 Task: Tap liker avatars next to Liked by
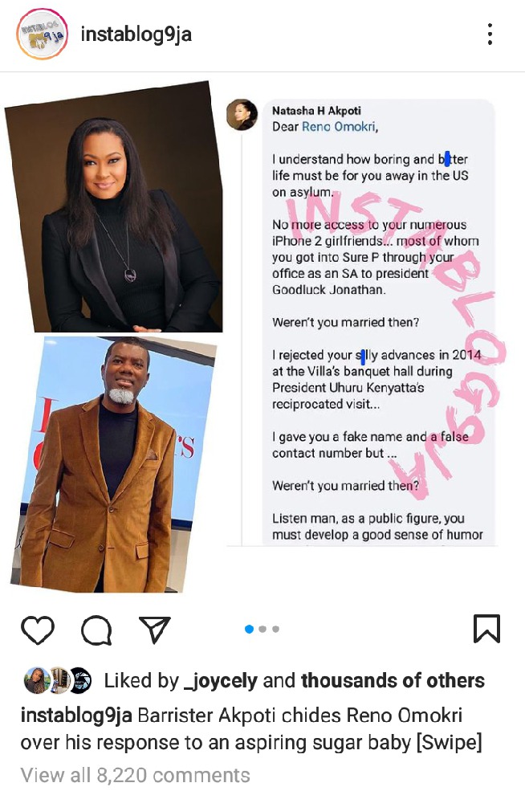58,680
